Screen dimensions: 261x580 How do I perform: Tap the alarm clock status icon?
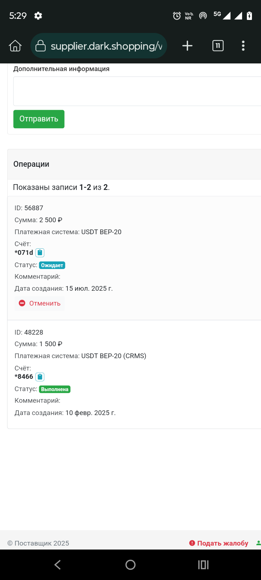177,16
